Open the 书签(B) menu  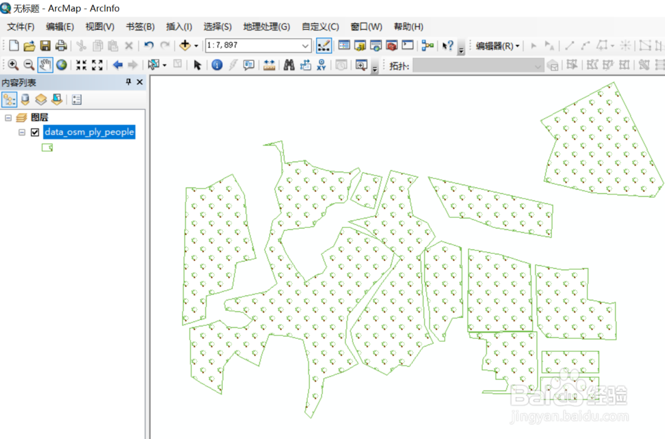tap(140, 27)
